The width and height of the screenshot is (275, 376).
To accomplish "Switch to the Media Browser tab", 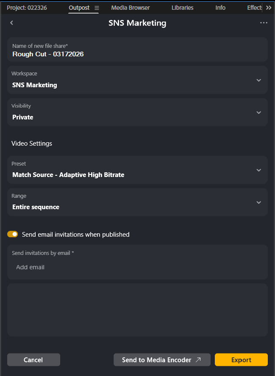I will pos(131,8).
